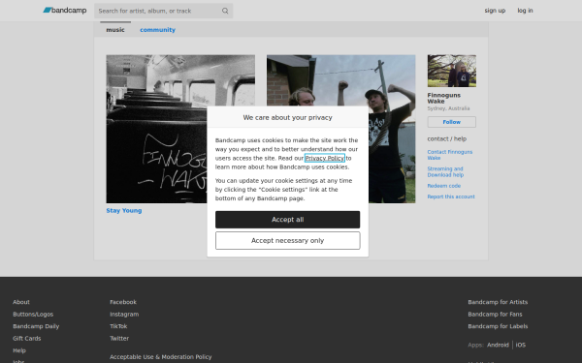Open Acceptable Use & Moderation Policy

pos(160,356)
